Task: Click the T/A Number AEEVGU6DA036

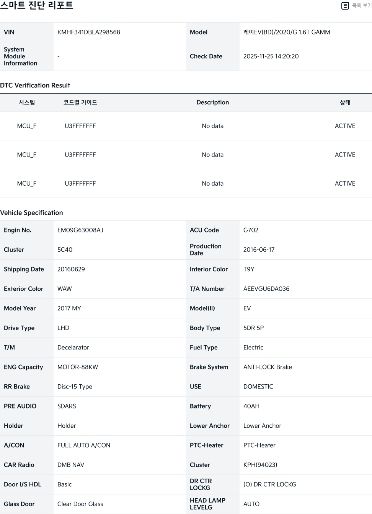Action: pos(266,289)
